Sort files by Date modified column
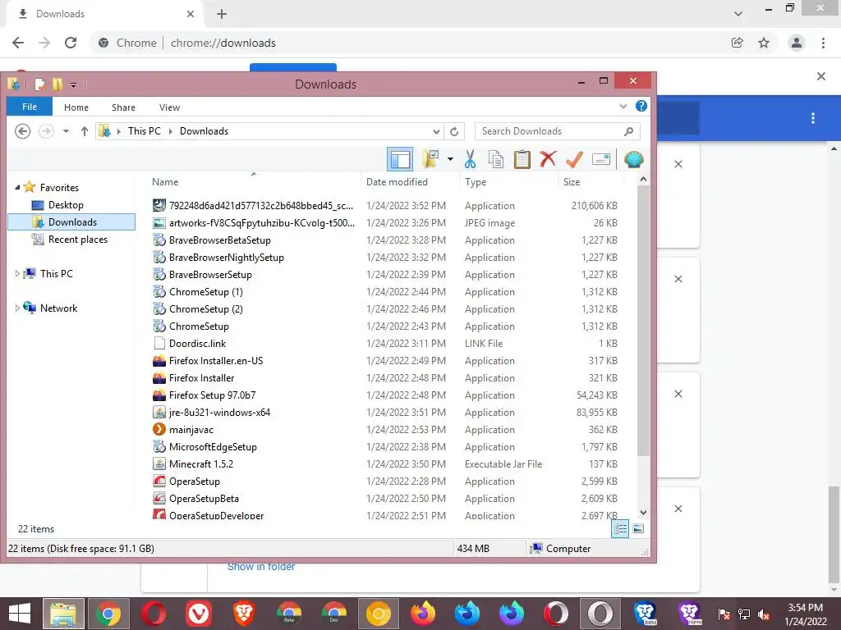841x630 pixels. pos(411,181)
